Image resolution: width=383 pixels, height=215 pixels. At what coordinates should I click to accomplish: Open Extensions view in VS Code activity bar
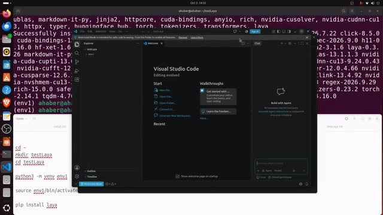click(77, 79)
